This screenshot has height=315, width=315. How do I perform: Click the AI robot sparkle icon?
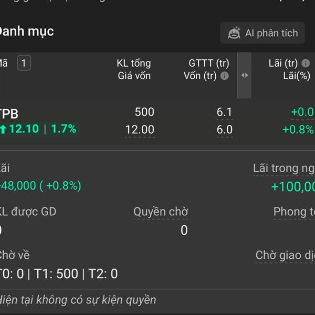[234, 33]
